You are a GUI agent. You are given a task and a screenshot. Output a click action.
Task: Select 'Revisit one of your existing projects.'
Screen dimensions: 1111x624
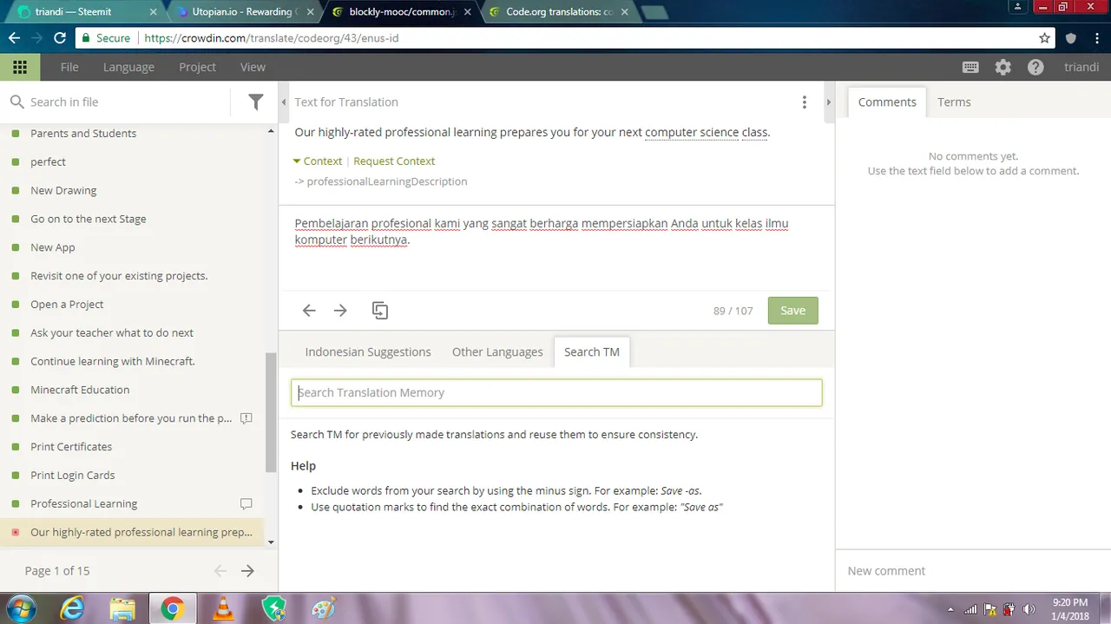click(x=119, y=275)
